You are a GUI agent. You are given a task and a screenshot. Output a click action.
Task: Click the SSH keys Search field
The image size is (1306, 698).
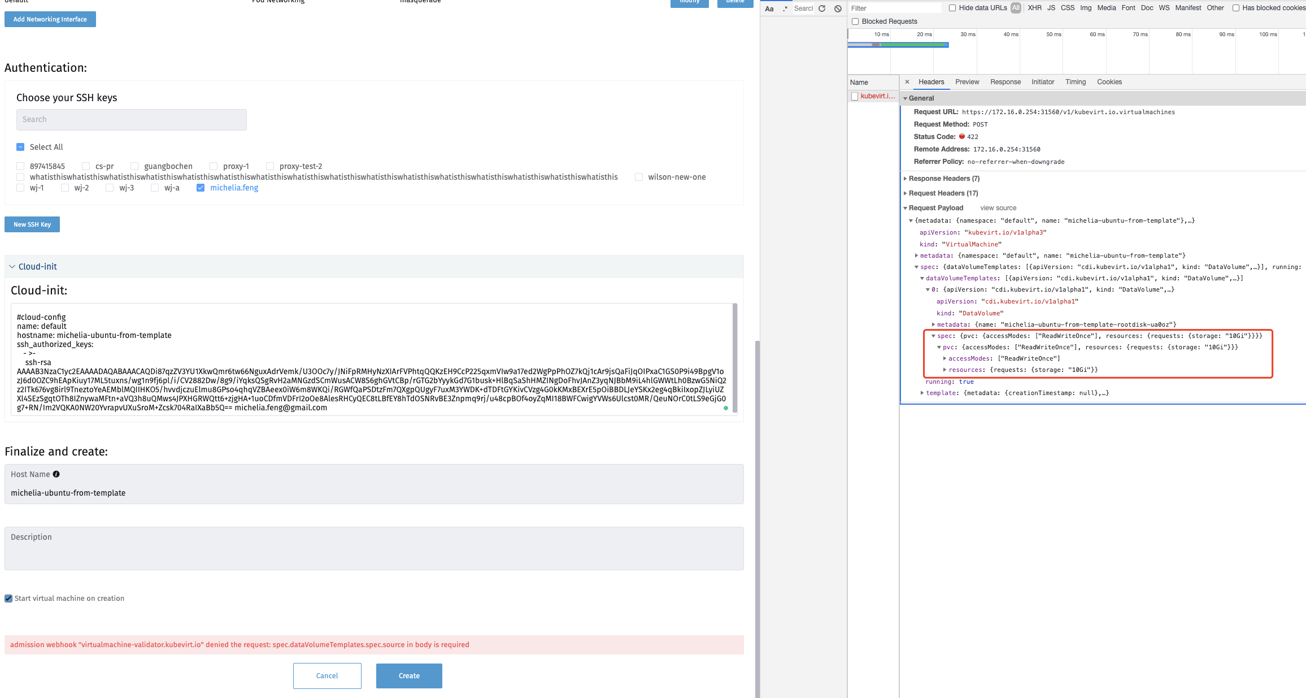(x=131, y=119)
